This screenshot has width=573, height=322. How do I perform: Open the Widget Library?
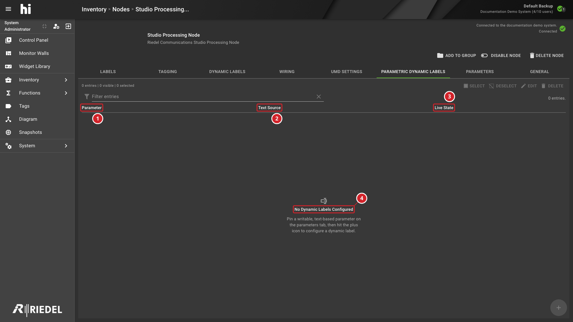37,66
